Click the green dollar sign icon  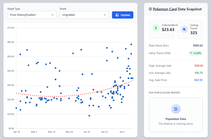156,28
